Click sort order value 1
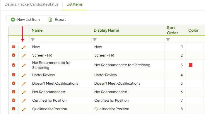This screenshot has height=114, width=205. [x=182, y=47]
